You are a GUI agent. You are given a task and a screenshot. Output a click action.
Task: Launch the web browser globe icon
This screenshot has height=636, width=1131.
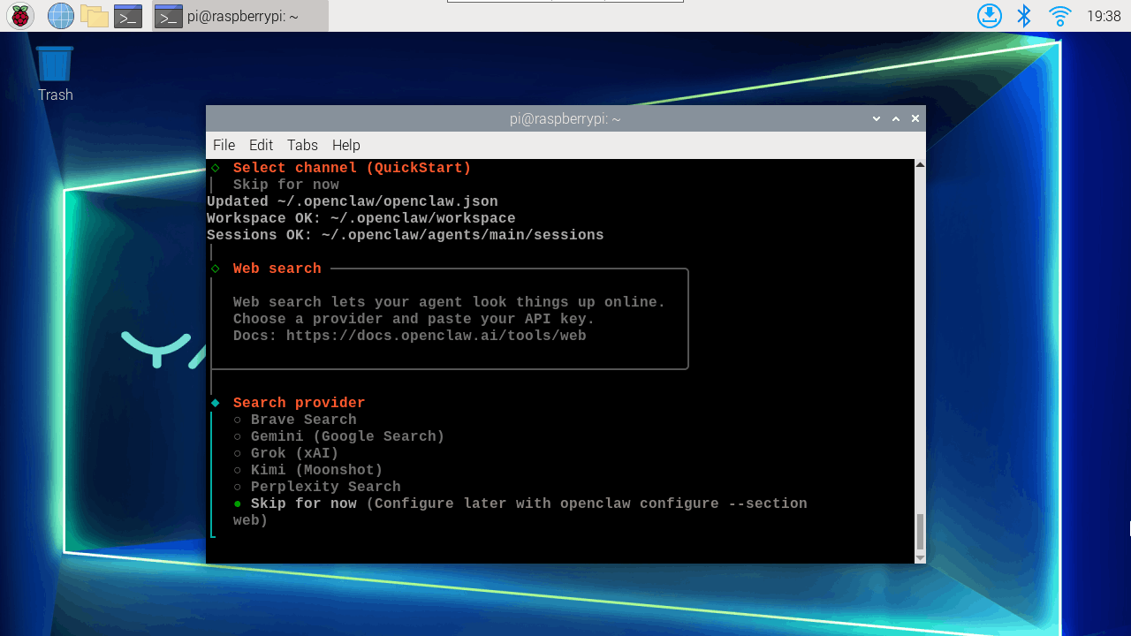click(61, 16)
